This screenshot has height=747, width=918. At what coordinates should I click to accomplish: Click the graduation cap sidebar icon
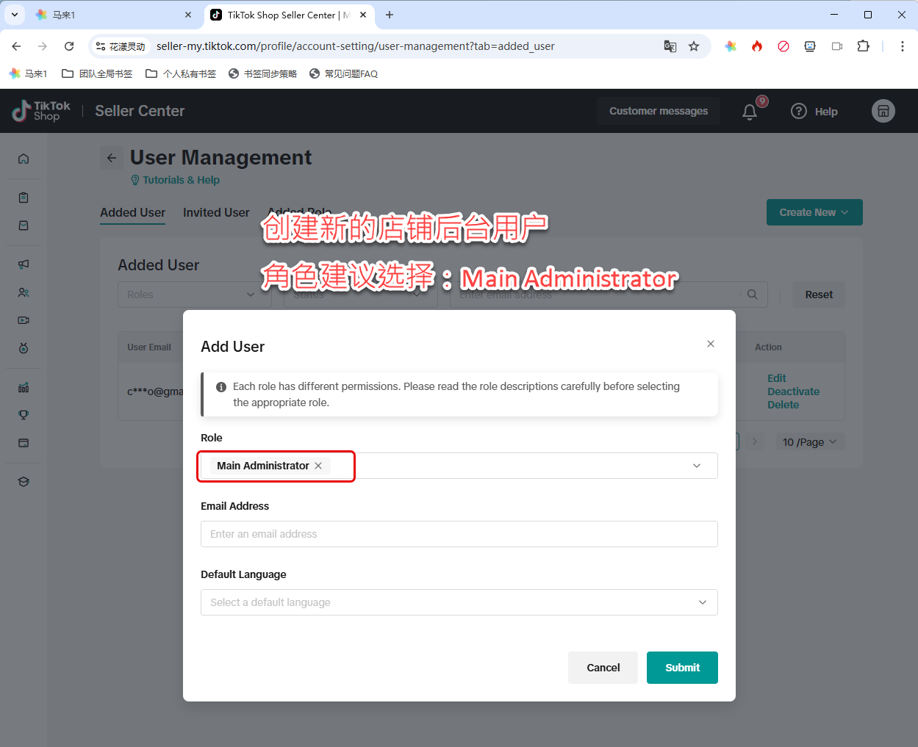[24, 482]
